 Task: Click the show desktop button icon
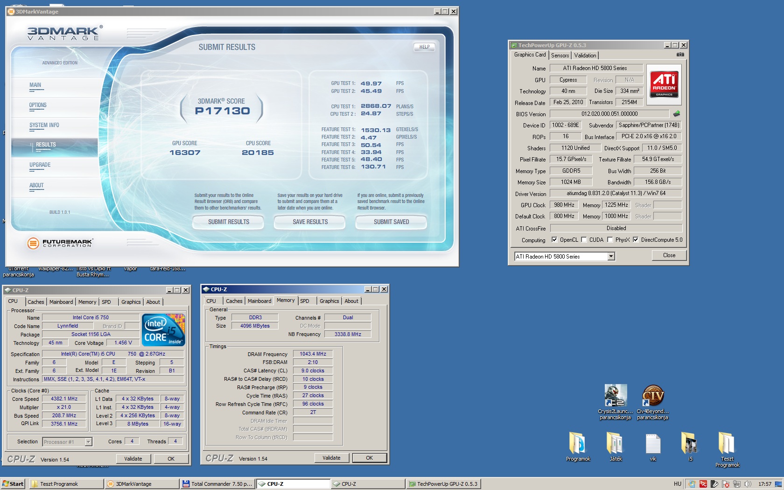click(778, 484)
